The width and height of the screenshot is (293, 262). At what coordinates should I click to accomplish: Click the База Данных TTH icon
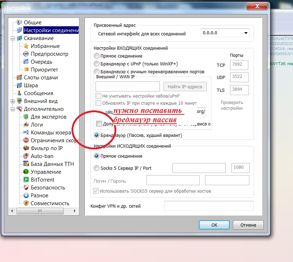coord(26,164)
